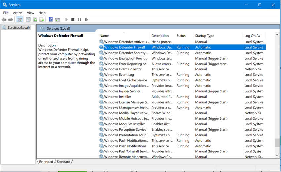Viewport: 281px width, 172px height.
Task: Click gear icon of Windows Font Cache Service
Action: (x=101, y=80)
